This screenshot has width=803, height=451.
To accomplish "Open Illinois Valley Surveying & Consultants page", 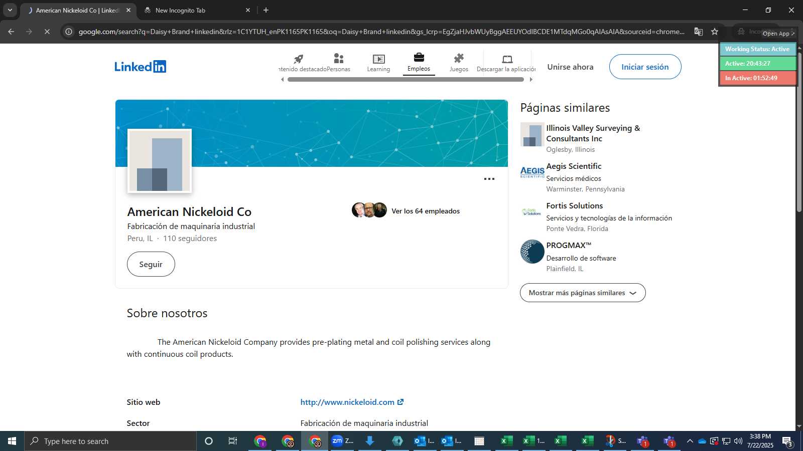I will click(593, 133).
